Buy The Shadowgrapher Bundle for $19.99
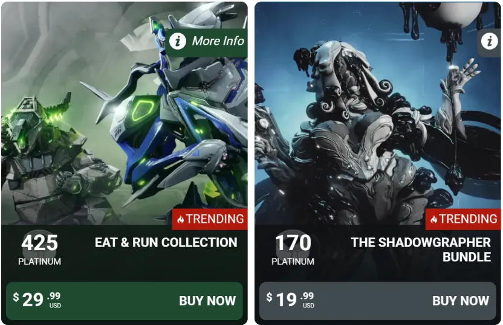Screen dimensions: 503x325 pos(378,301)
